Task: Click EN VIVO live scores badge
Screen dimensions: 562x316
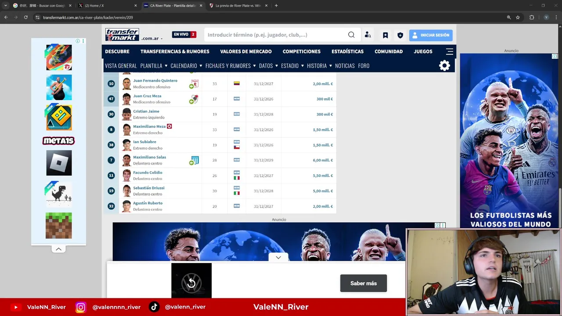Action: tap(184, 34)
